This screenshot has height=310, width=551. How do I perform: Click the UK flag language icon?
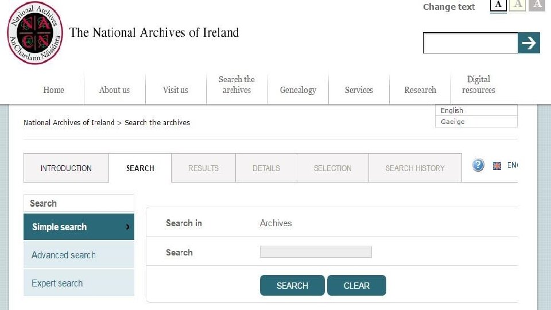497,166
